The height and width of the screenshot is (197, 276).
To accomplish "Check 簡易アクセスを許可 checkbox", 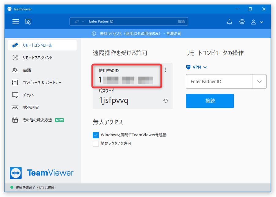I will click(96, 144).
